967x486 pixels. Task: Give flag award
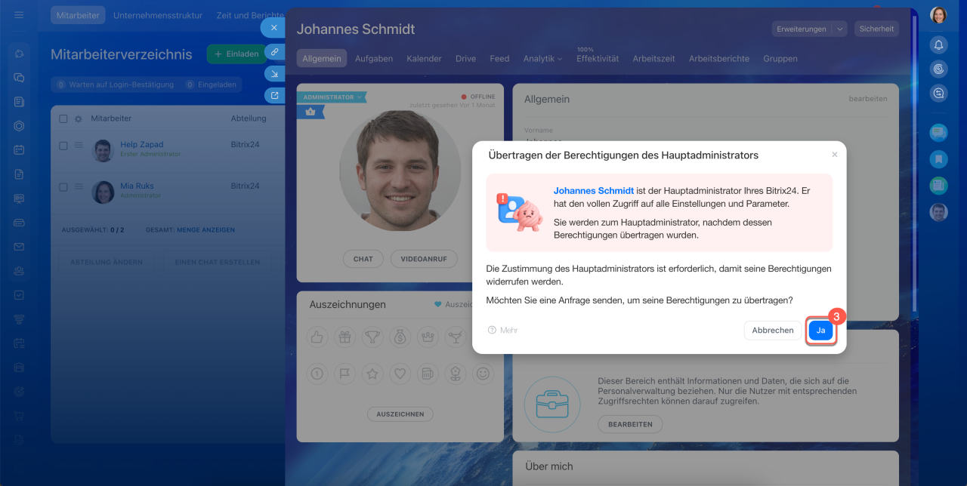(x=344, y=373)
